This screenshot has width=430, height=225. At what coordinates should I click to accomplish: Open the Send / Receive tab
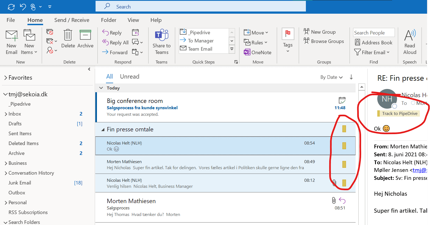[72, 20]
